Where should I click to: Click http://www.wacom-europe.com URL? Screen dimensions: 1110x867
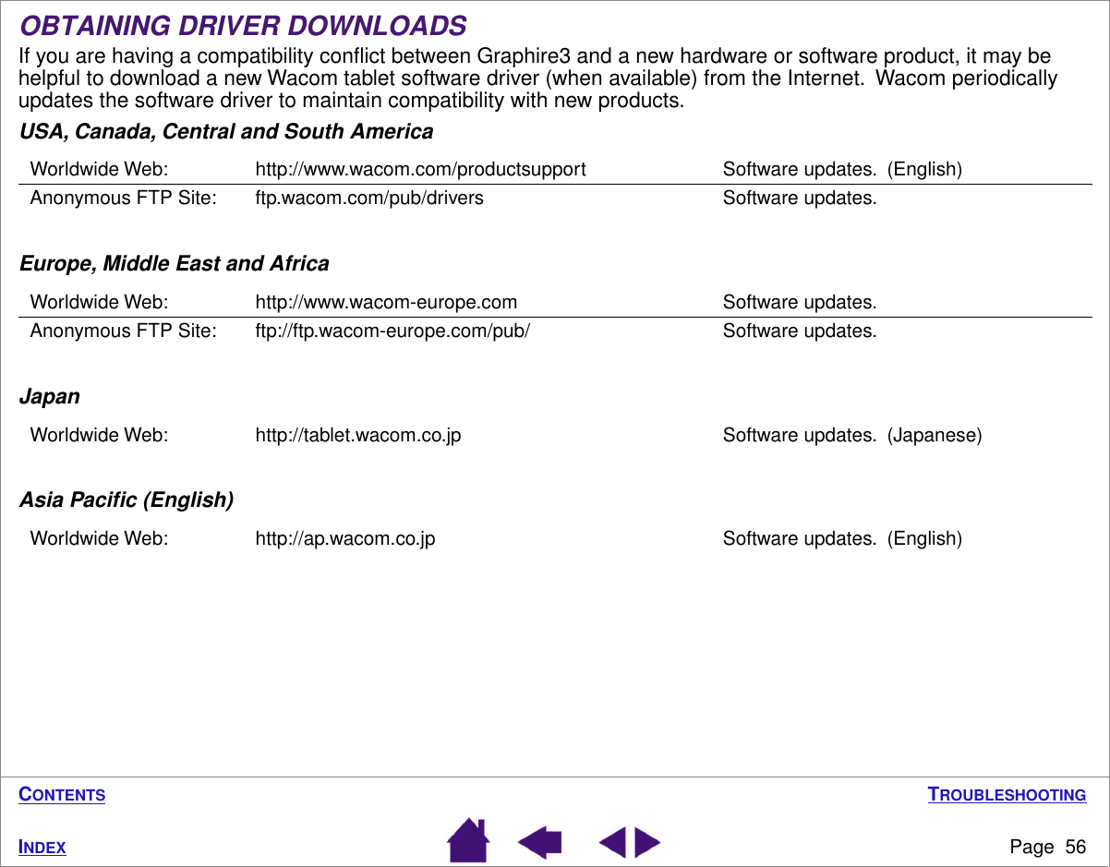pos(386,303)
